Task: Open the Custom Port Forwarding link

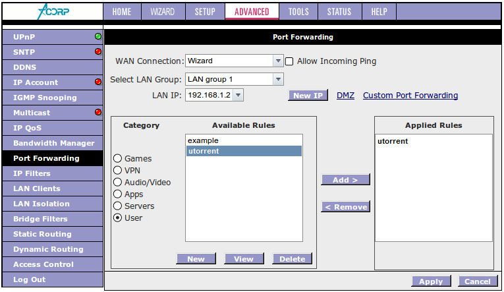Action: (410, 96)
